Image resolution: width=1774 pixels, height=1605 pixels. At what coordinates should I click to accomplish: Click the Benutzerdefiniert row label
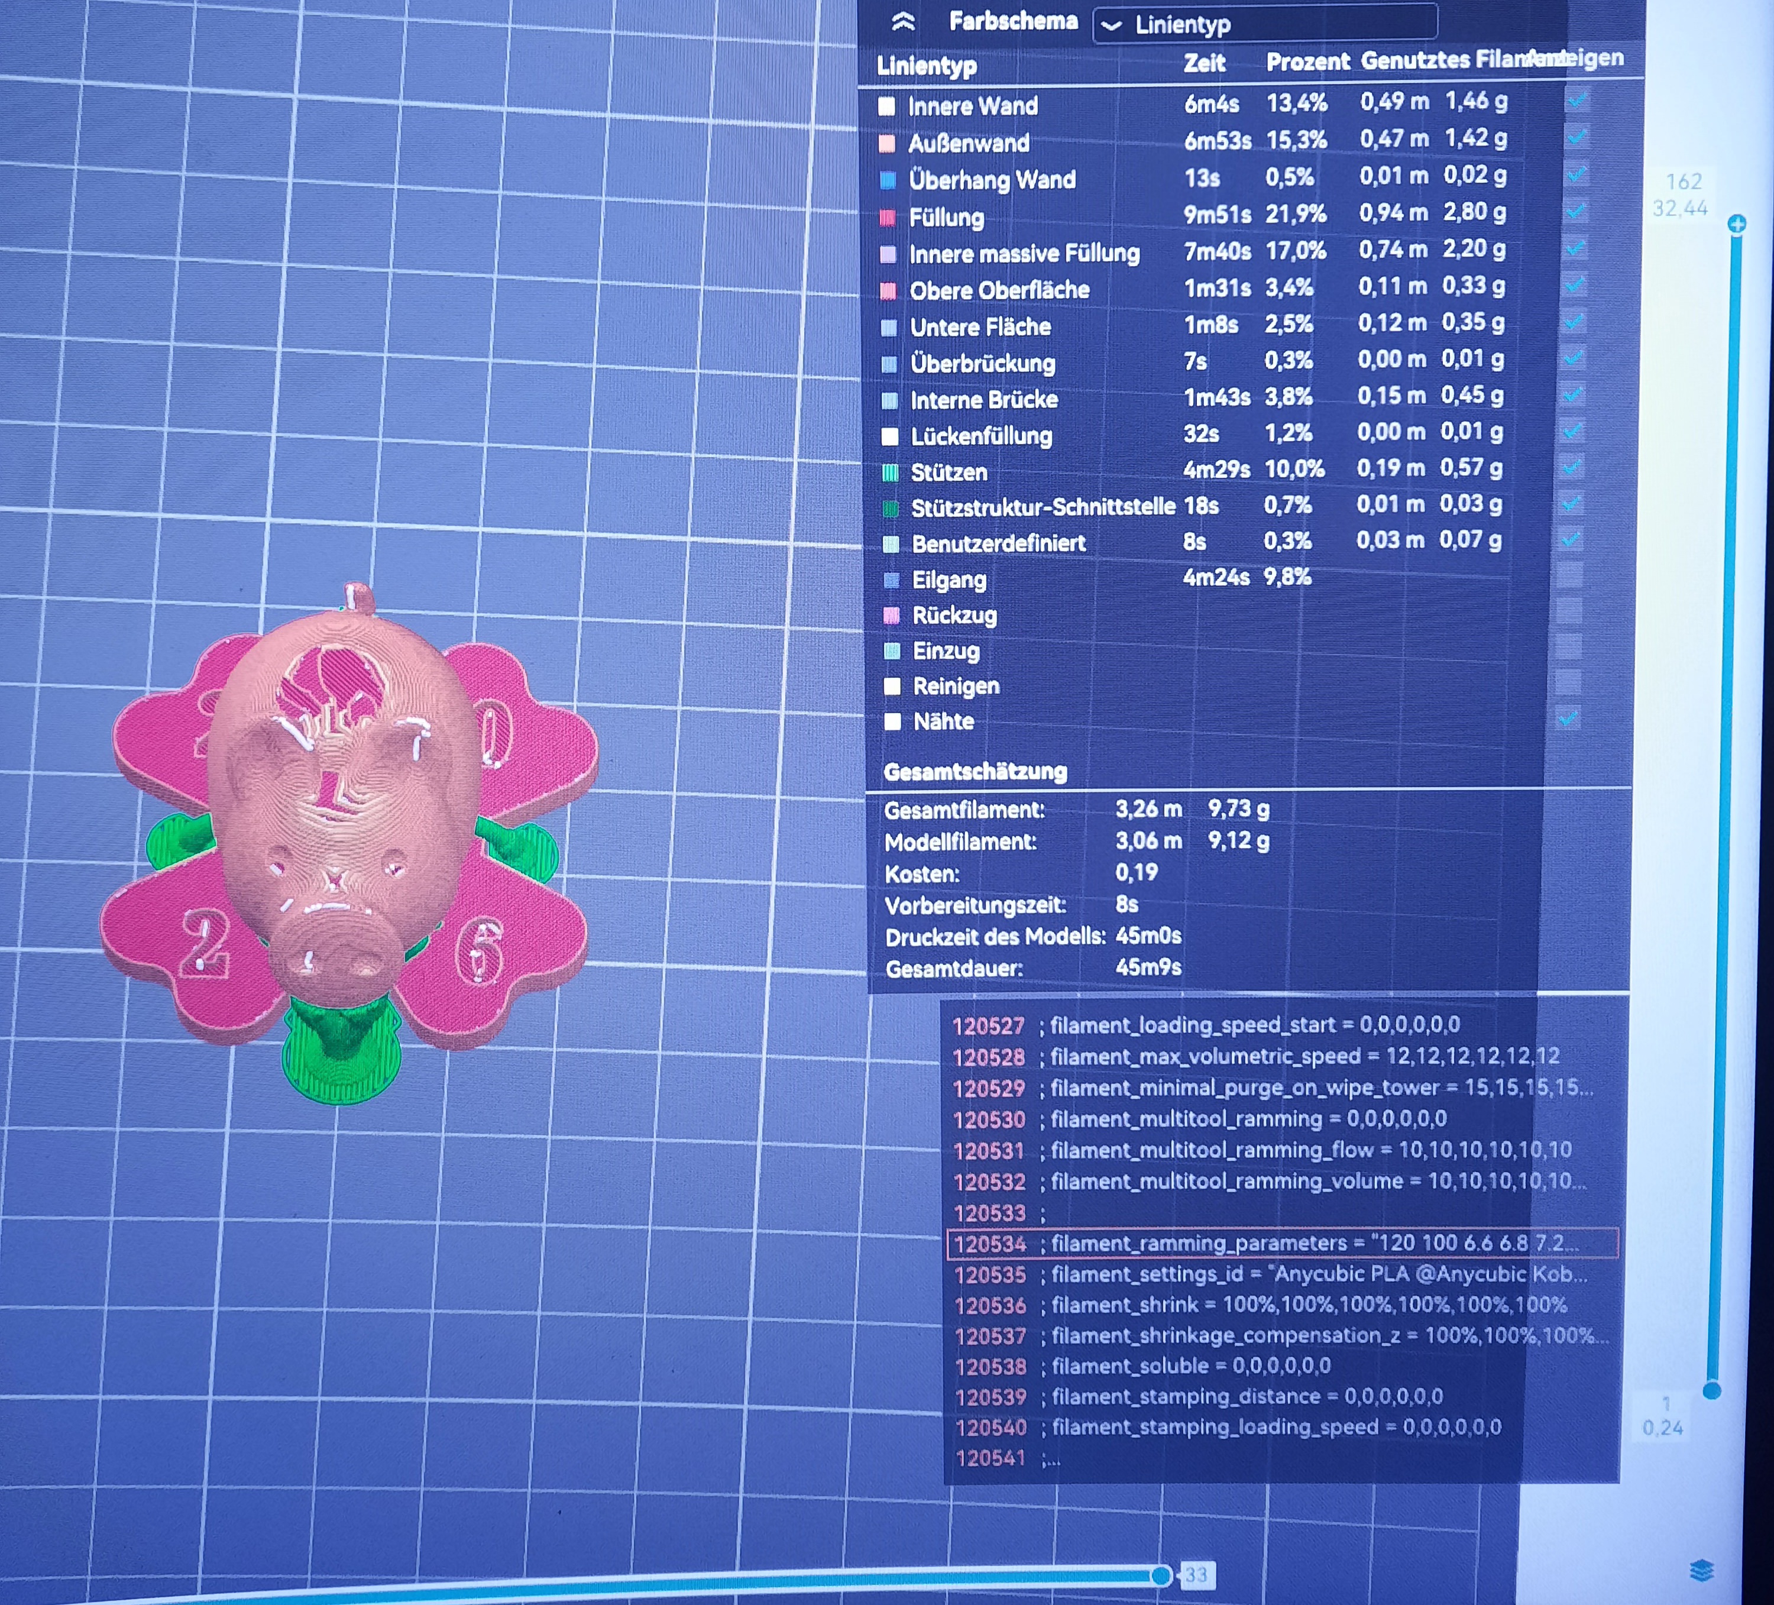click(x=999, y=543)
